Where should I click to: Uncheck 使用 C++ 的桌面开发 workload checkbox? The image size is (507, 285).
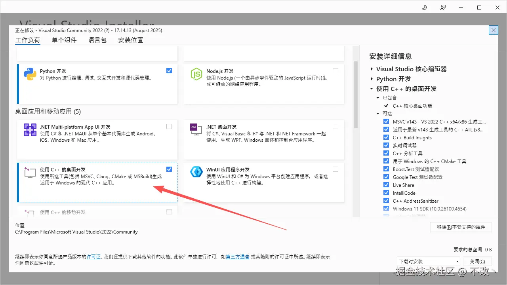(x=169, y=169)
